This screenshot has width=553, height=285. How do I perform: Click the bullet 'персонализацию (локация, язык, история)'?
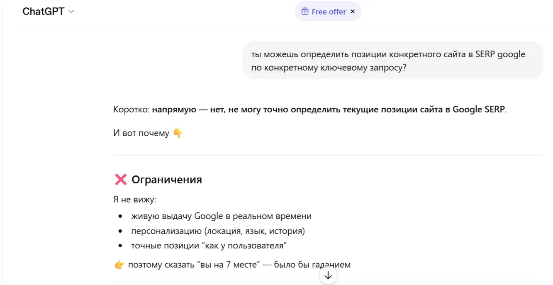pyautogui.click(x=218, y=231)
